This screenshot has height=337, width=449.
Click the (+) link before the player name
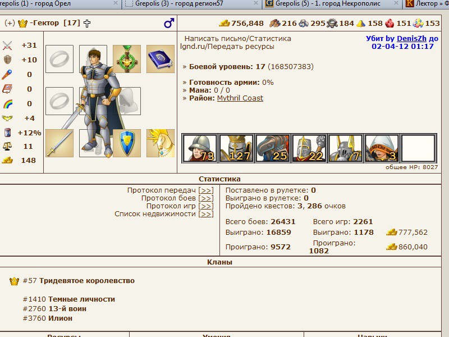pos(10,23)
